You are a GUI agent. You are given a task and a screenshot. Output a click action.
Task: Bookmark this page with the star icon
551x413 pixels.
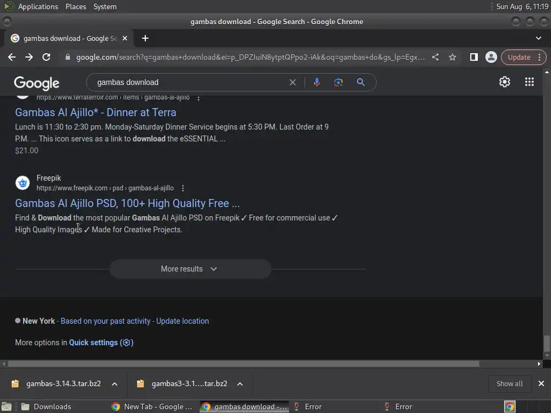coord(453,57)
